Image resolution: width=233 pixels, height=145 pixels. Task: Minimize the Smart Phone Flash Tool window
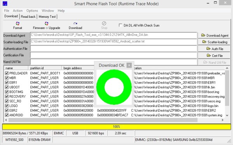pos(208,3)
